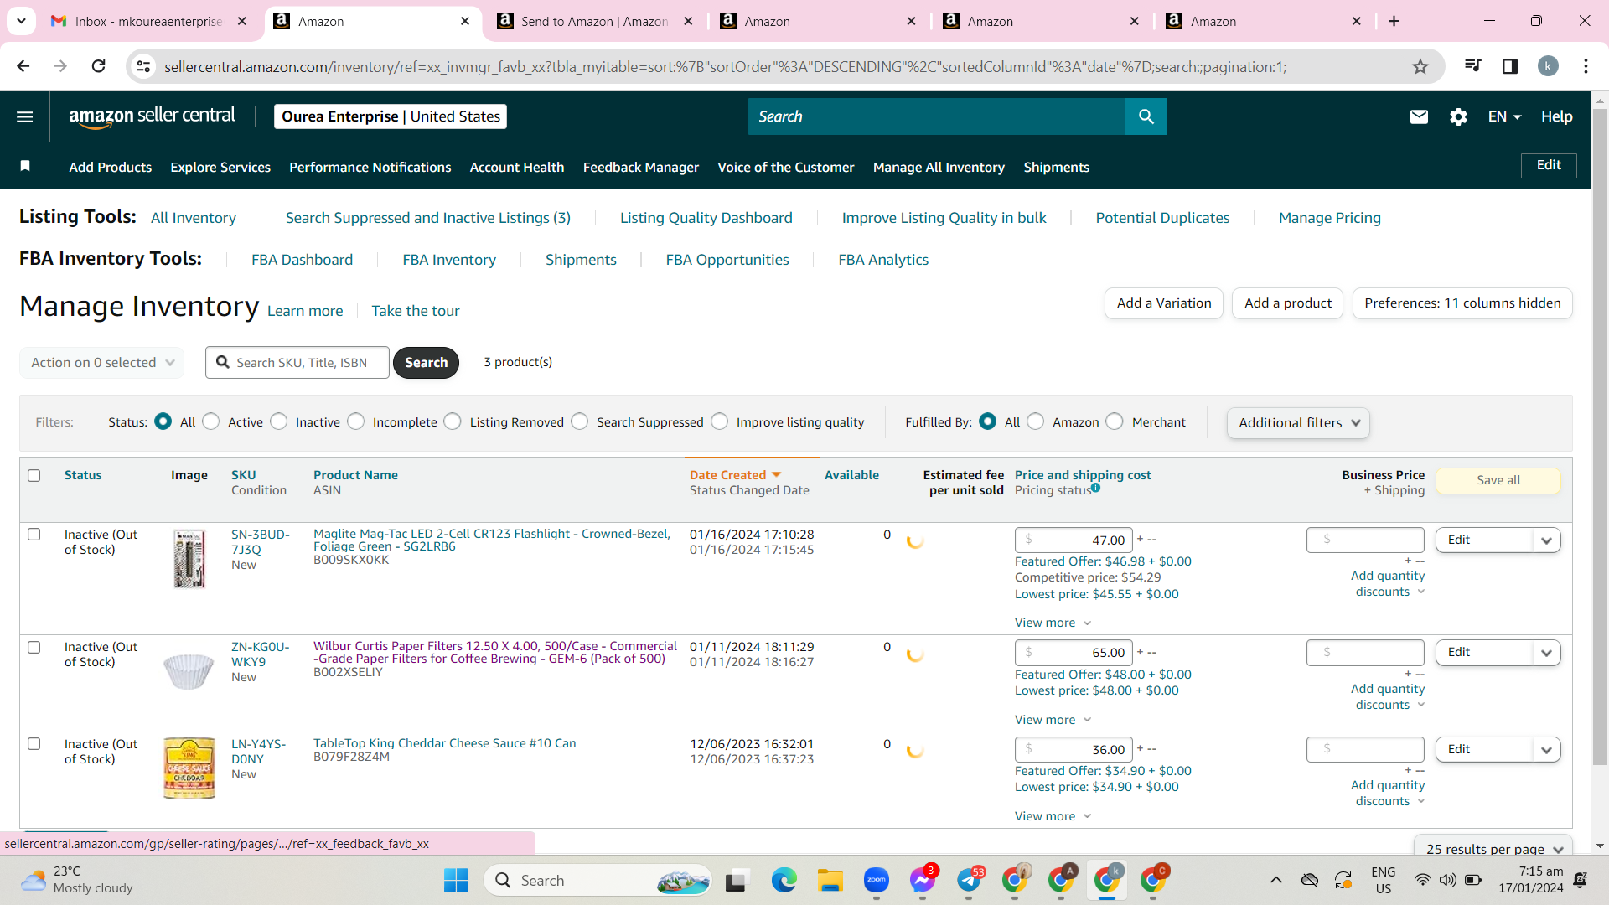Click the site information icon in address bar

[143, 66]
